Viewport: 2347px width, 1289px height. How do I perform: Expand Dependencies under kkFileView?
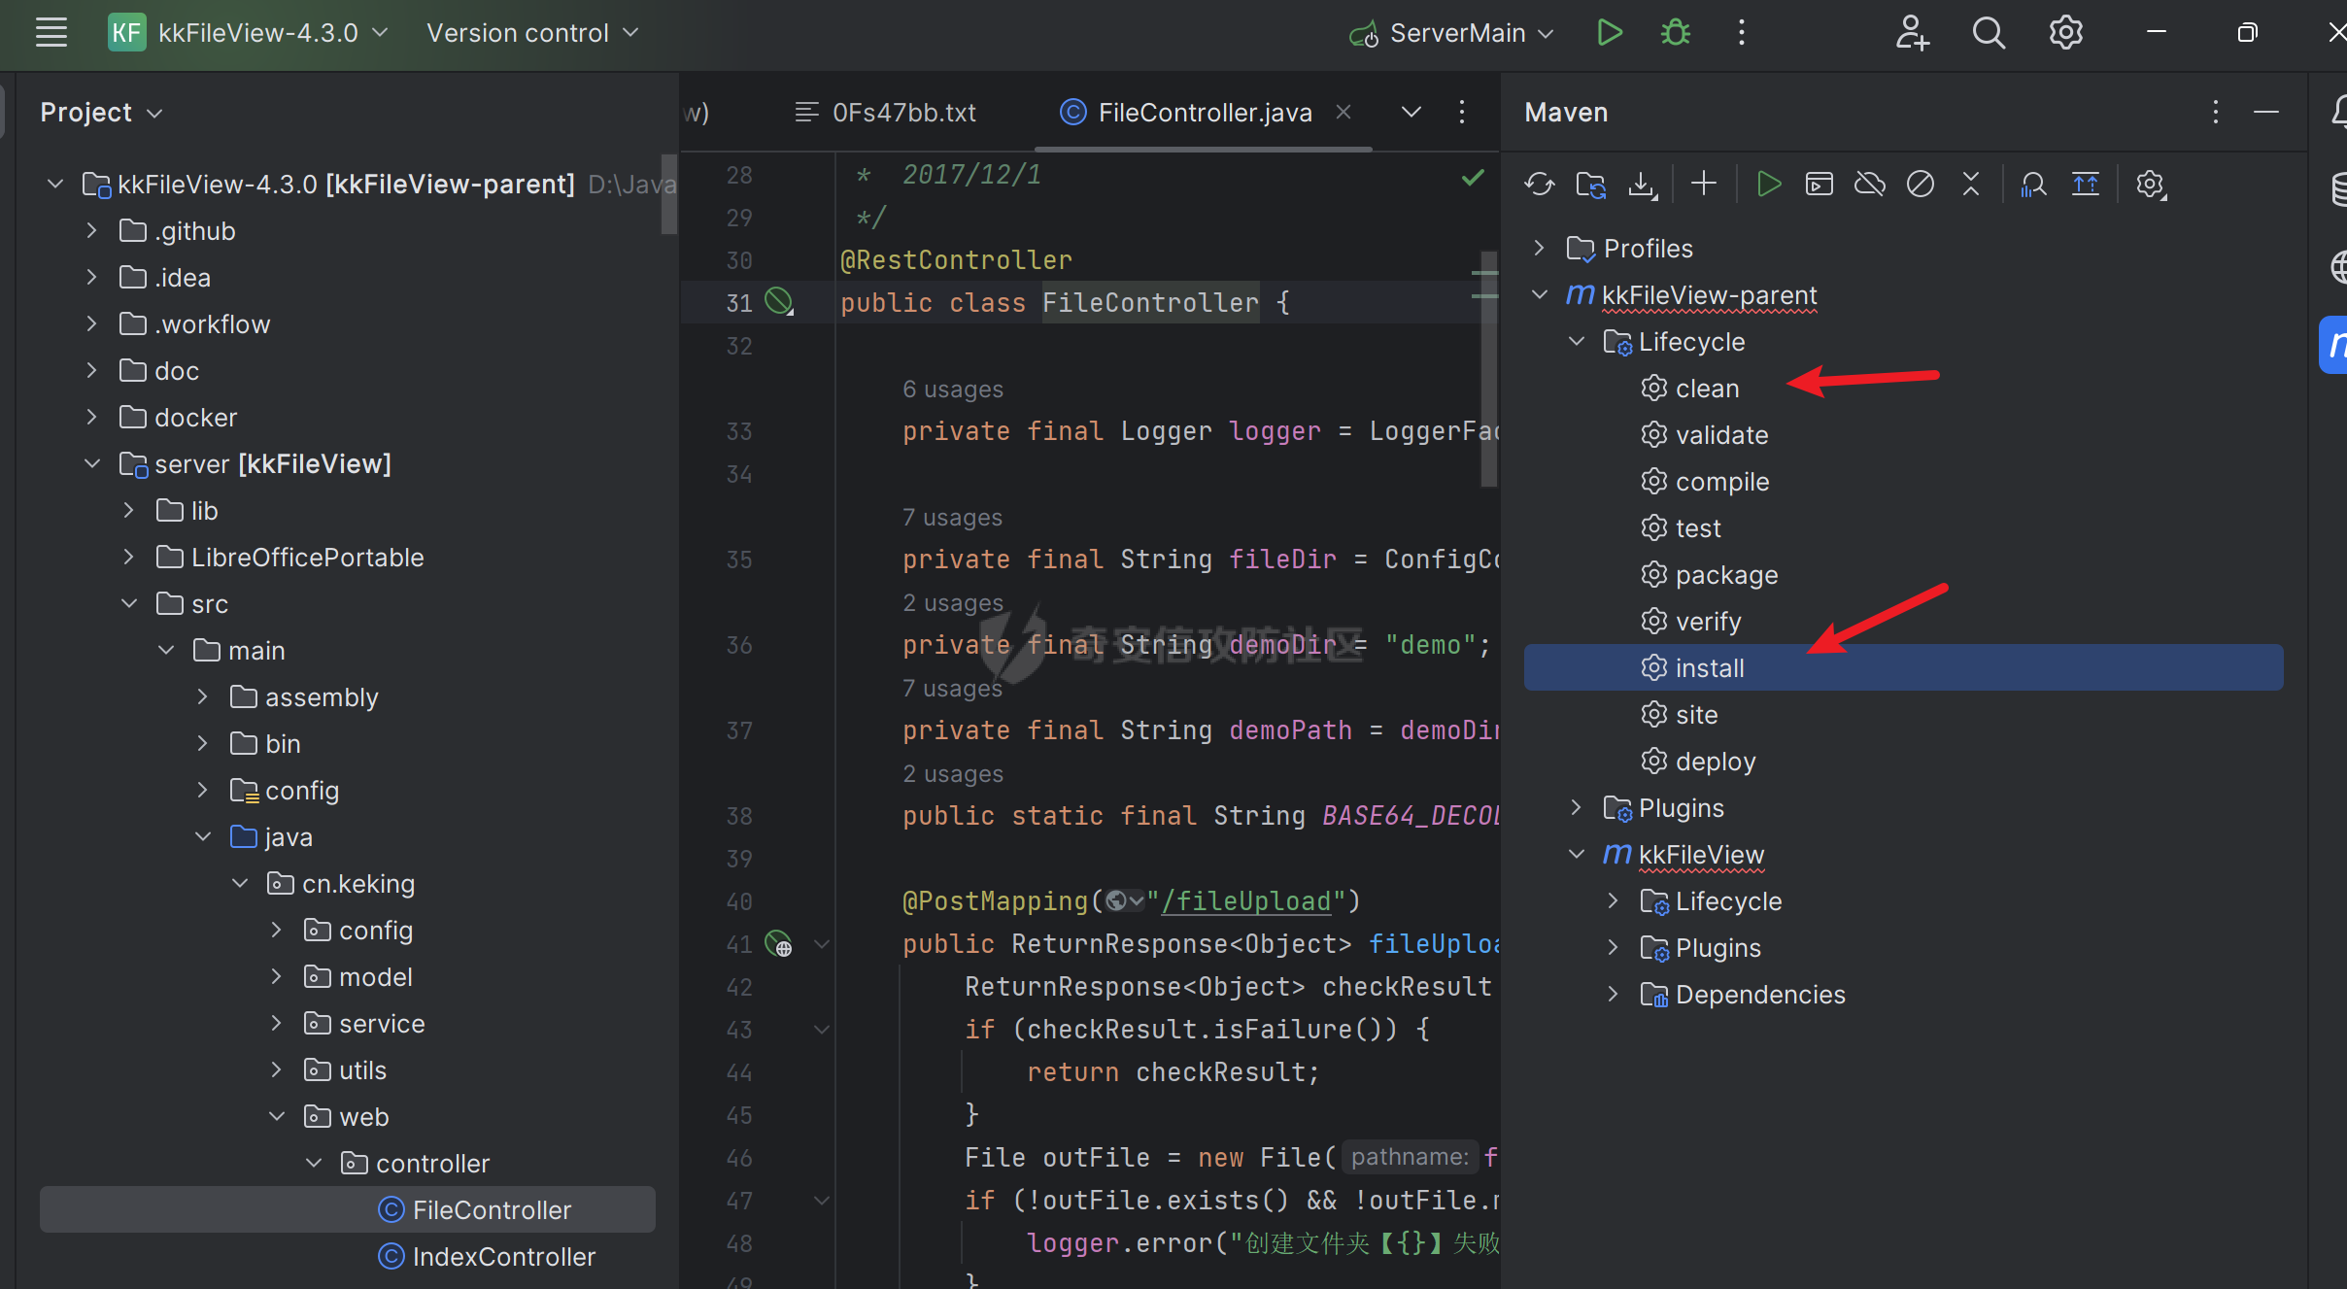pyautogui.click(x=1614, y=994)
